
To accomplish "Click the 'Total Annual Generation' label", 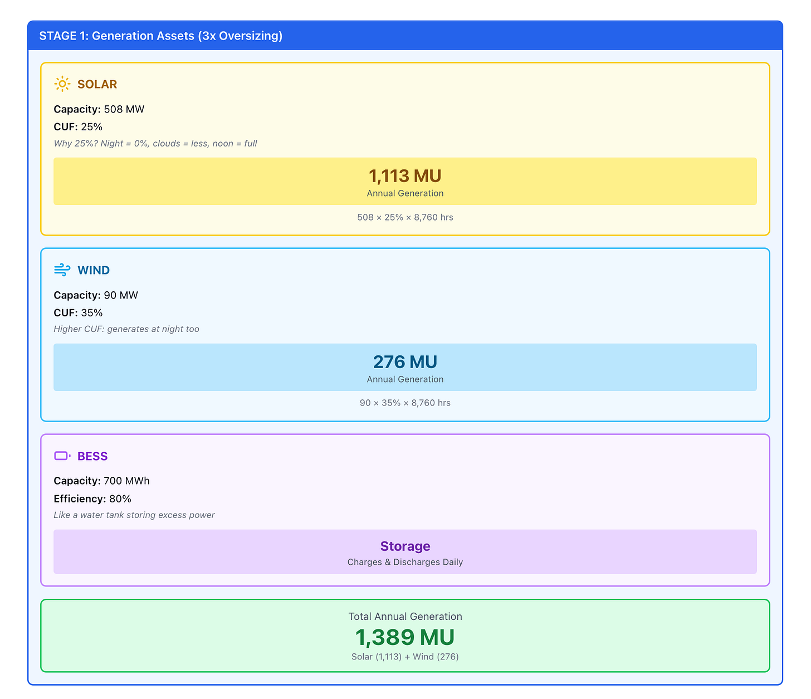I will (x=405, y=617).
